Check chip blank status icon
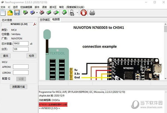 [x=56, y=13]
